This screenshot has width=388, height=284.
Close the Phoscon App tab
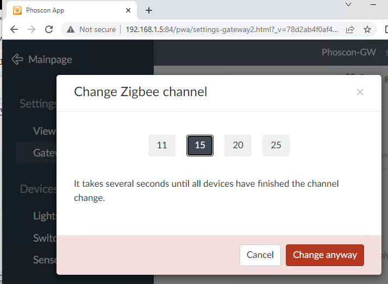click(128, 10)
